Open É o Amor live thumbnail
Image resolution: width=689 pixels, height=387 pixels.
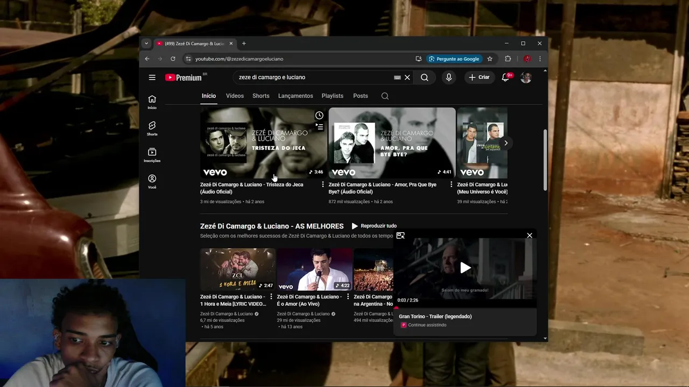click(x=314, y=269)
